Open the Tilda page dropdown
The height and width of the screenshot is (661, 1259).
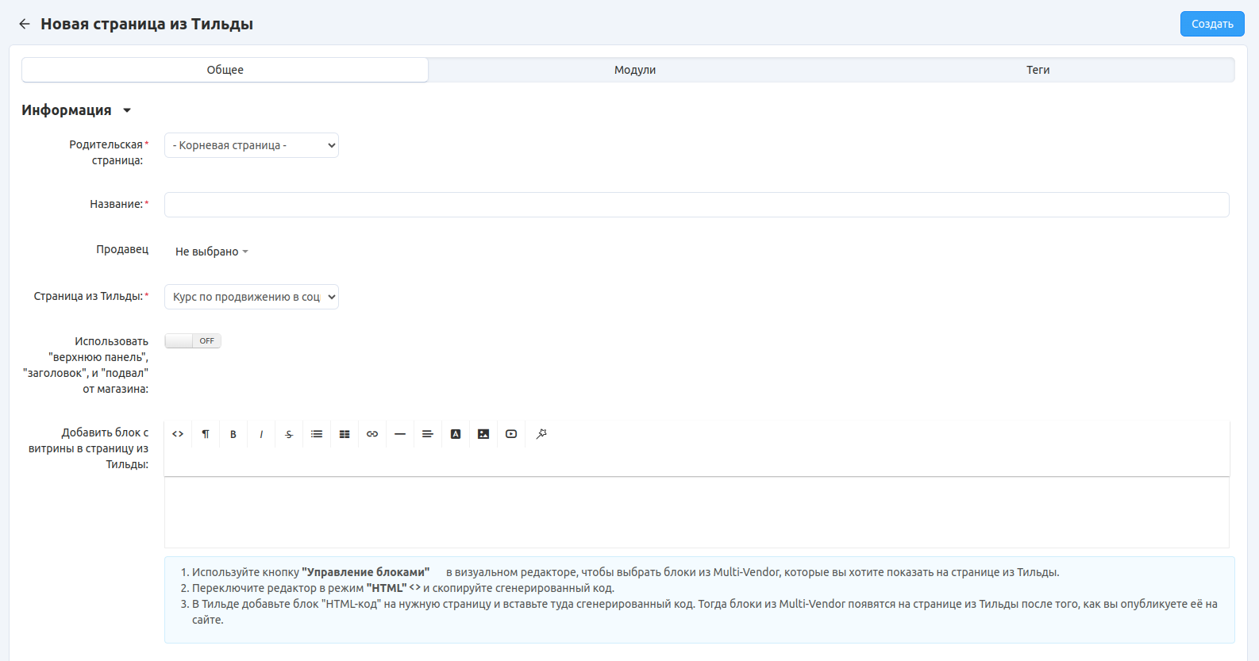pyautogui.click(x=251, y=297)
